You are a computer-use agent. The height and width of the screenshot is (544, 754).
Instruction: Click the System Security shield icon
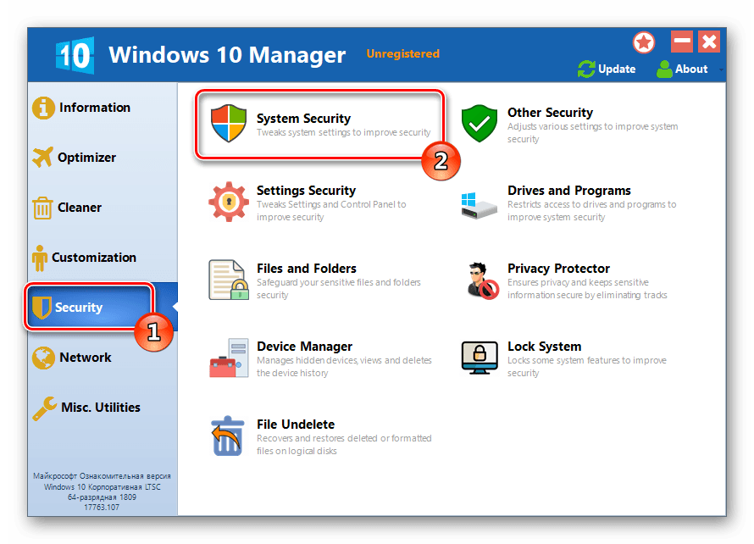229,123
